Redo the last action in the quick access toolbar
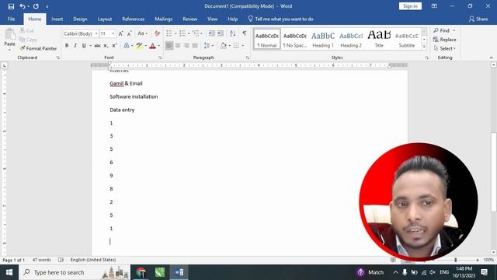Image resolution: width=497 pixels, height=280 pixels. [36, 6]
